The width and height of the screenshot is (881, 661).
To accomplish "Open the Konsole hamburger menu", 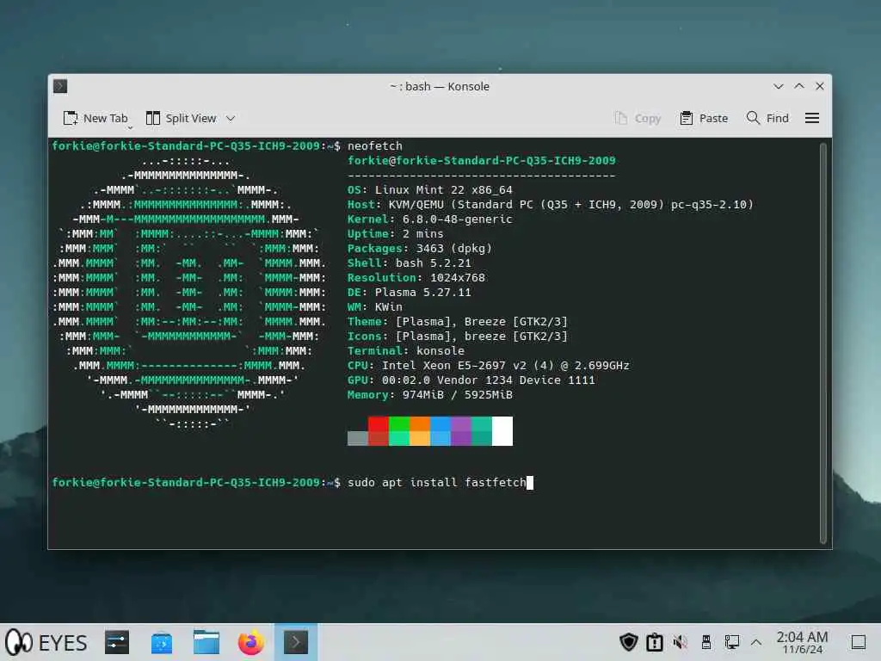I will (812, 118).
